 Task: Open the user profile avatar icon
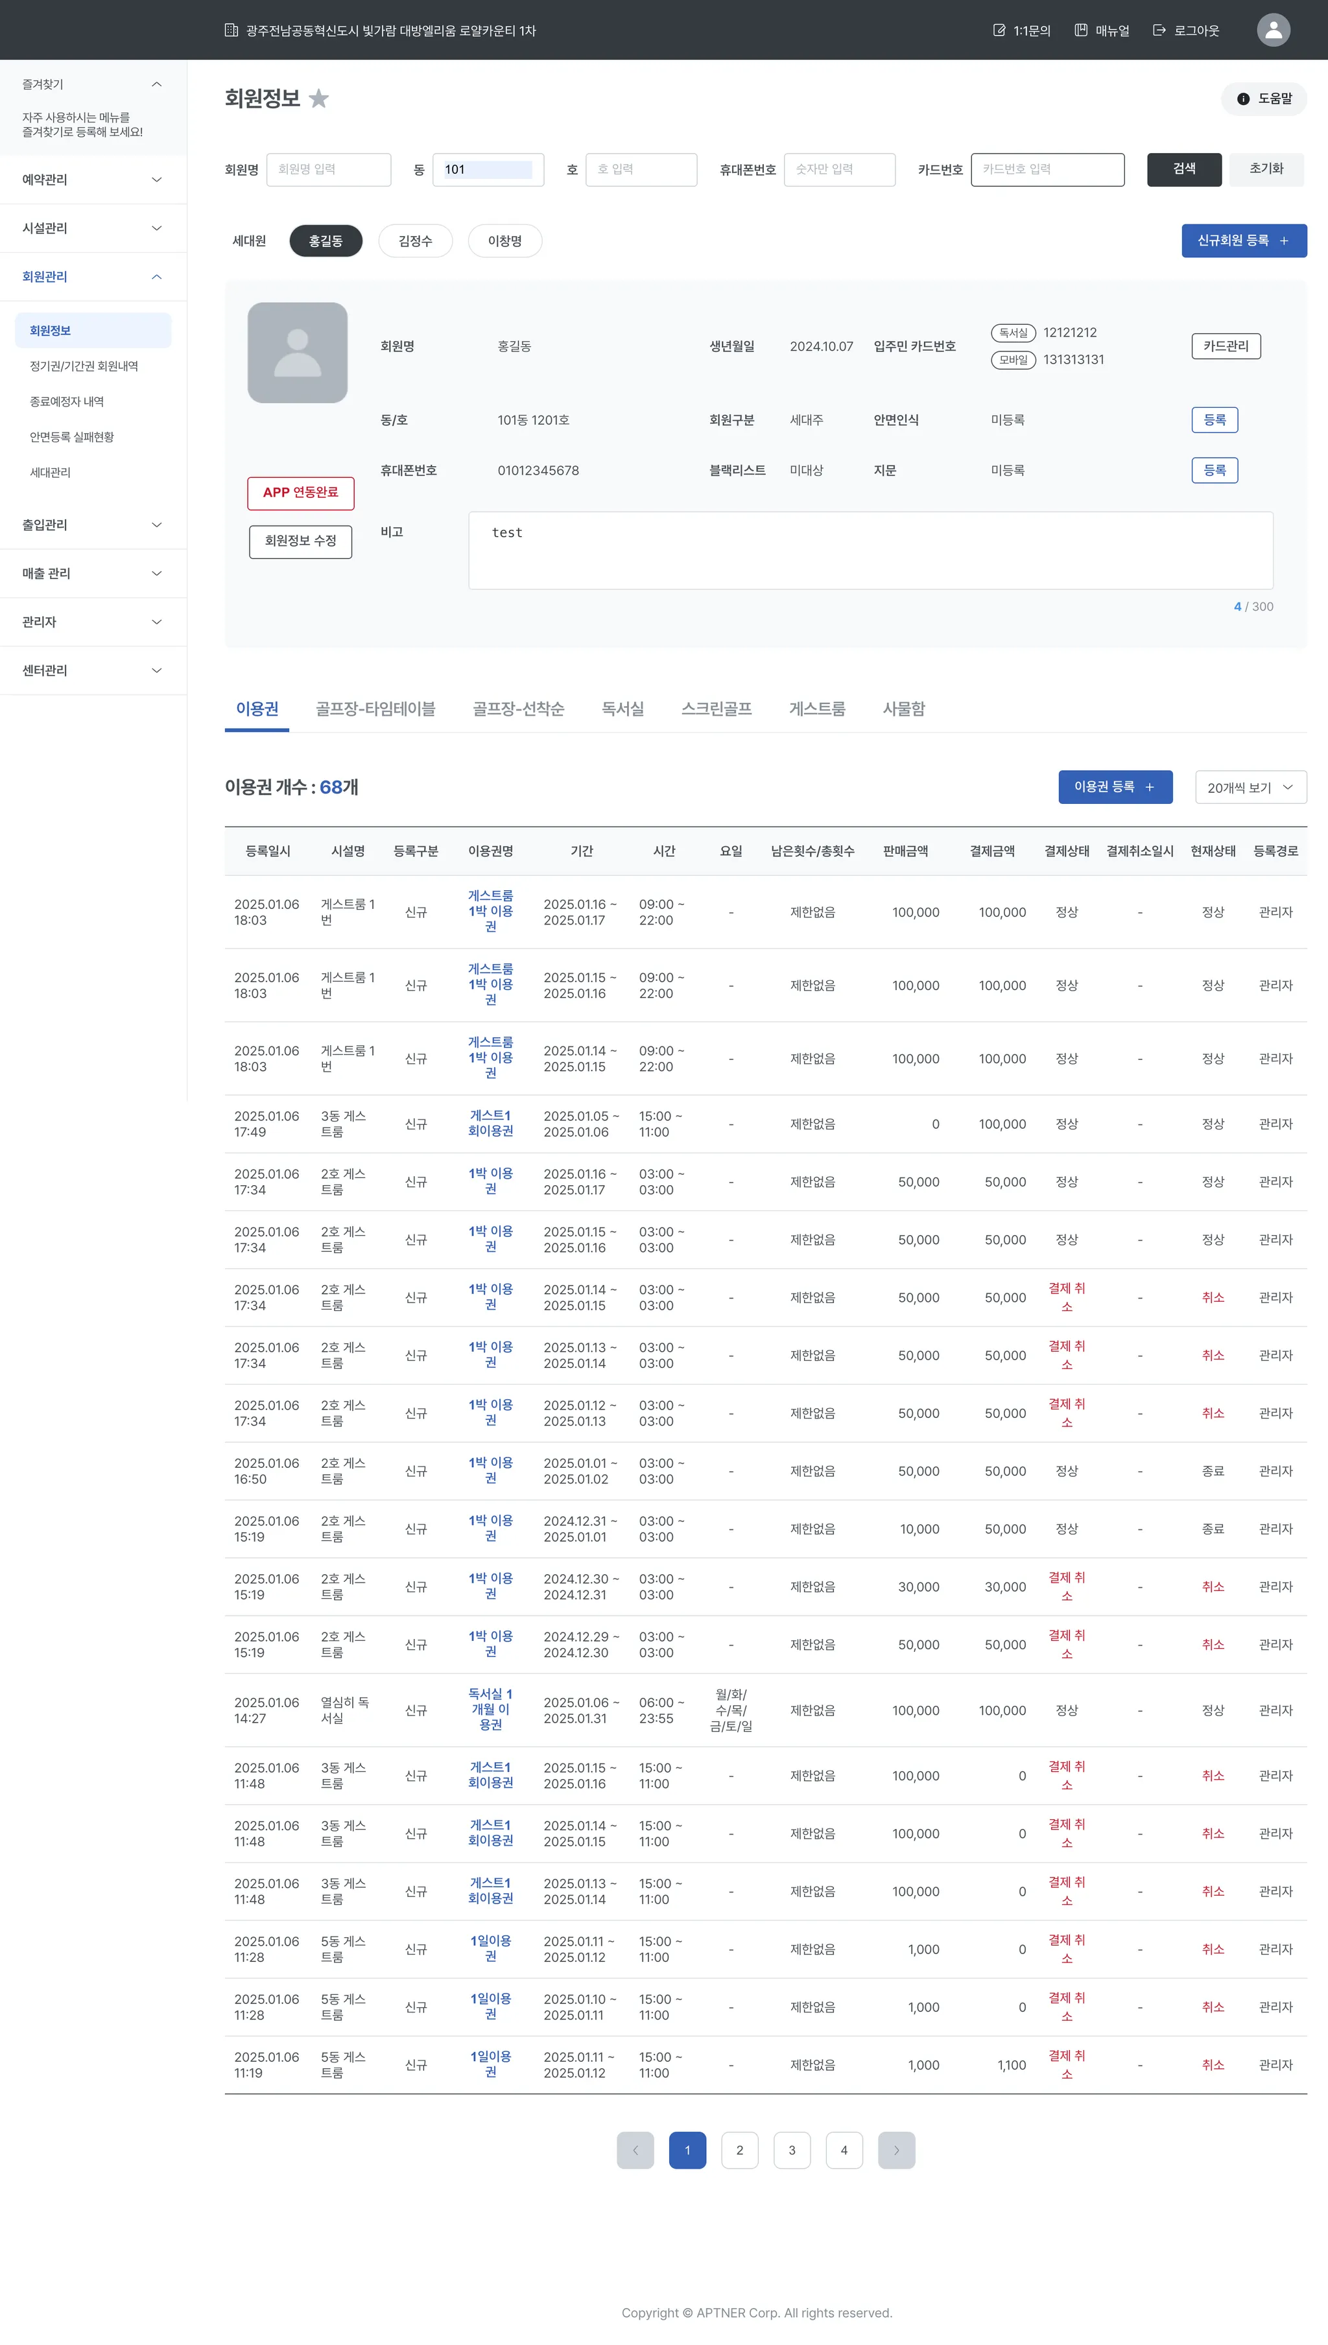tap(1274, 30)
